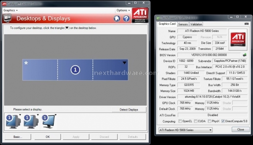Viewport: 253px width, 145px height.
Task: Click the Subvendor field Sapphire/PCPartner
Action: [230, 61]
